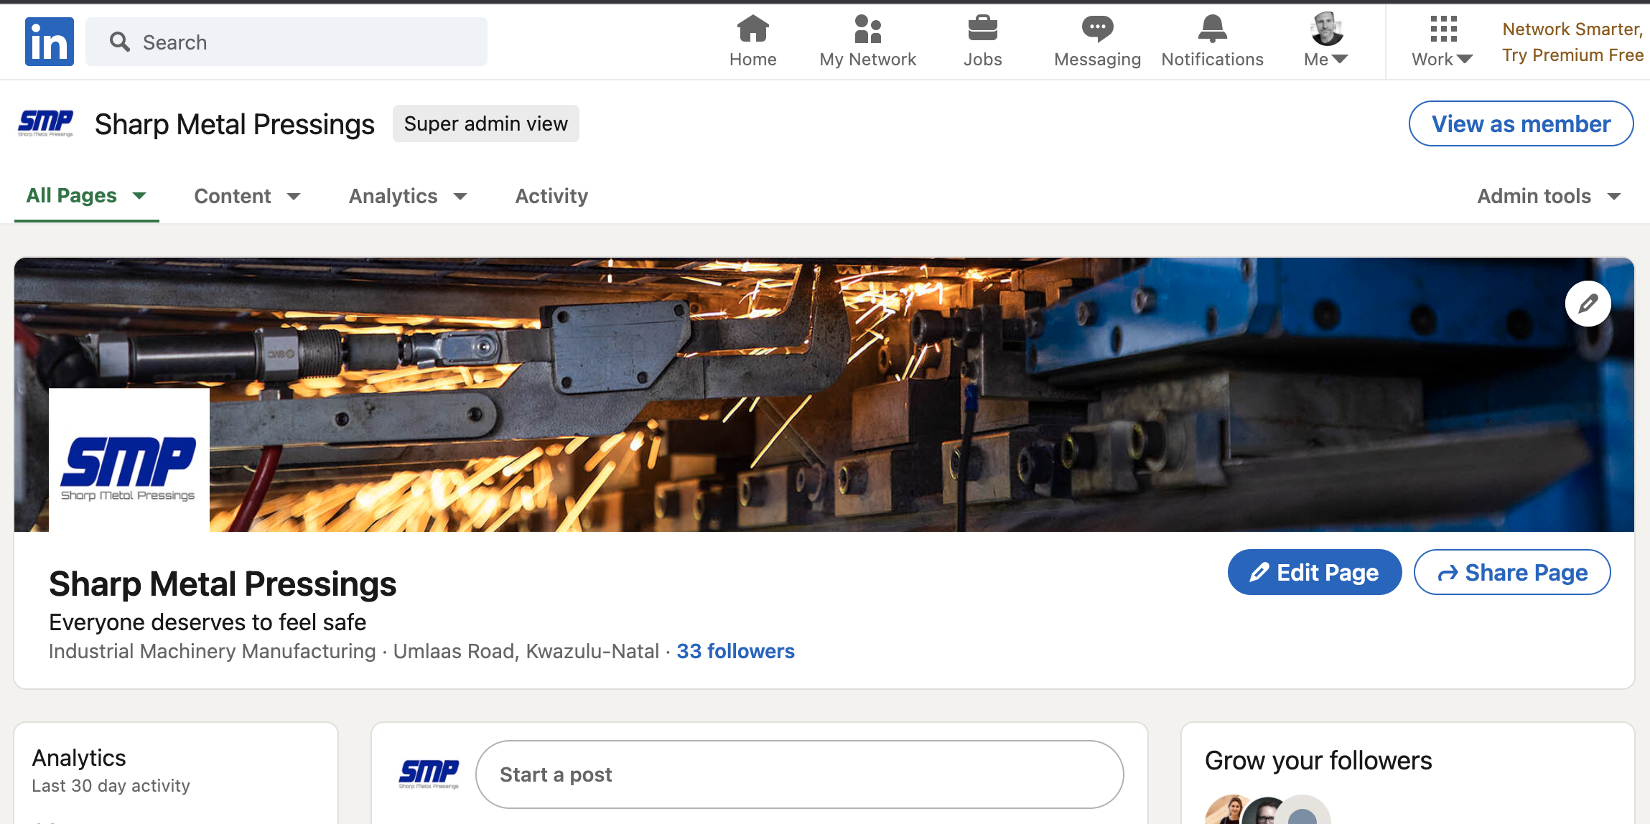Focus the Search input field
Screen dimensions: 1650x824
point(286,42)
